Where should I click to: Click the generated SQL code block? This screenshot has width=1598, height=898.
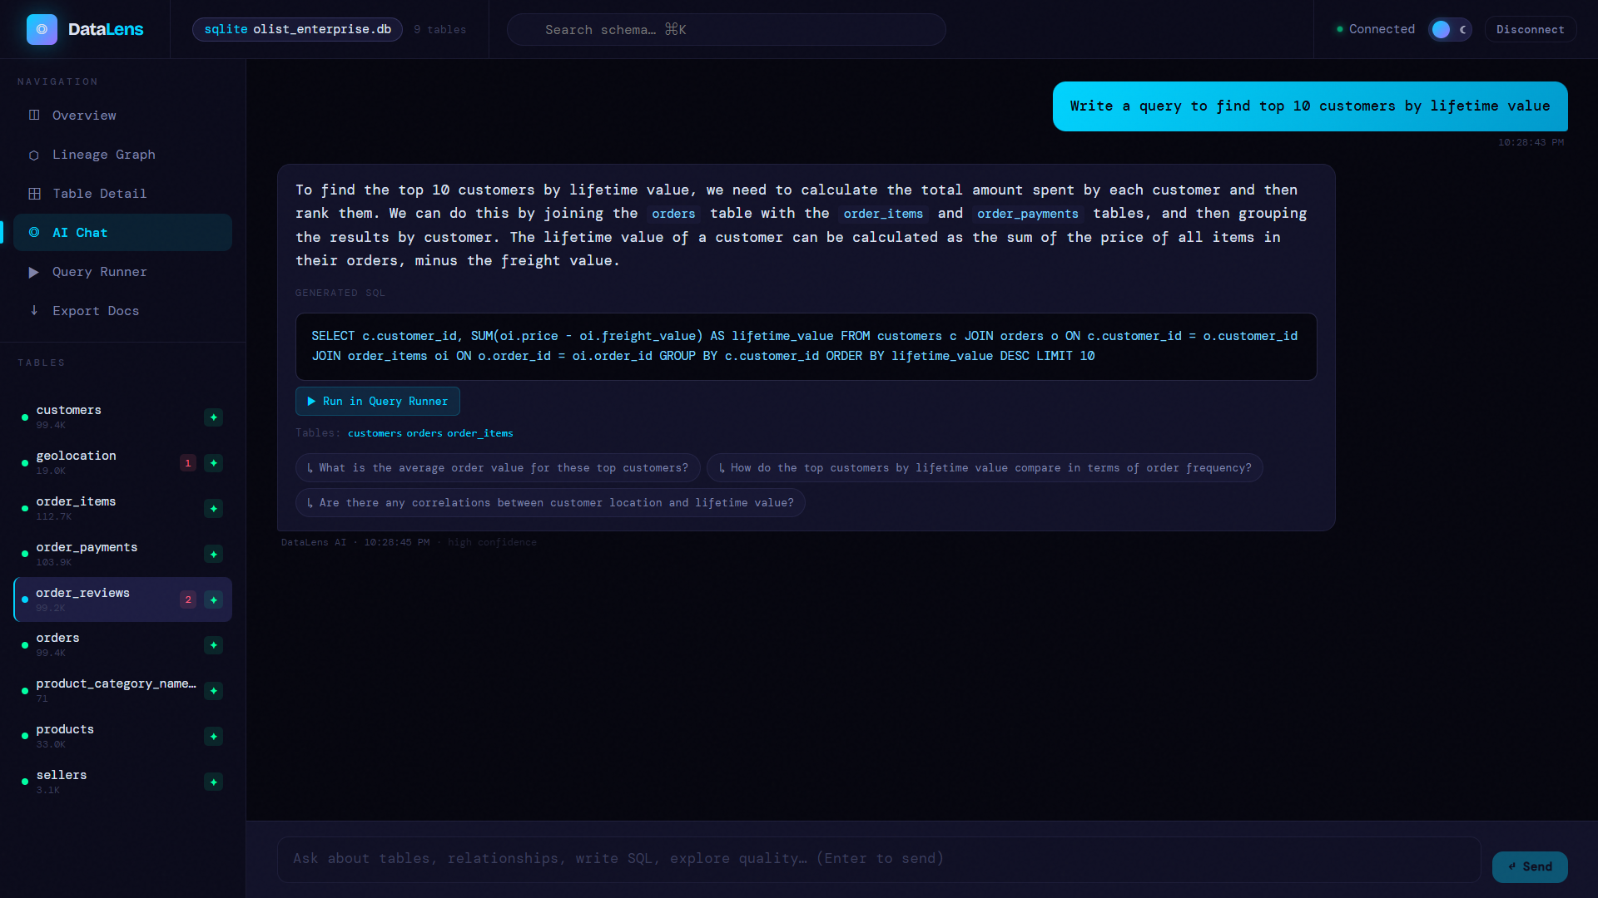click(x=806, y=347)
